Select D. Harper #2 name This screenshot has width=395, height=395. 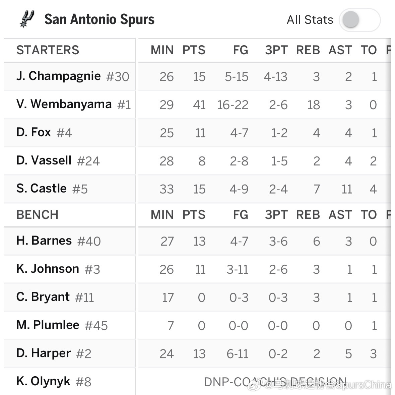point(54,353)
